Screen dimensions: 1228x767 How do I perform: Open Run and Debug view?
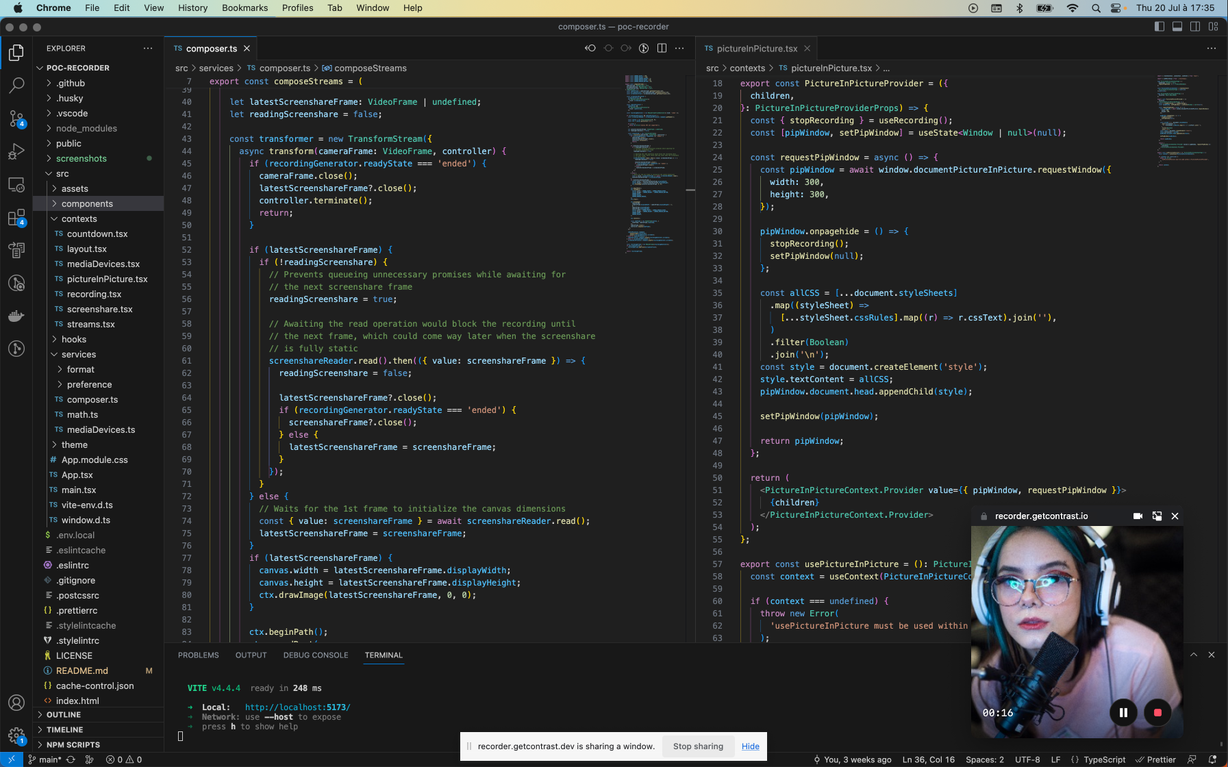coord(16,151)
